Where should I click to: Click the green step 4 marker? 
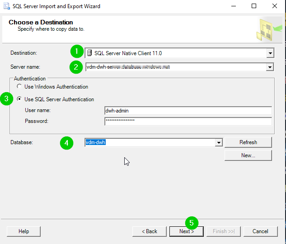66,143
